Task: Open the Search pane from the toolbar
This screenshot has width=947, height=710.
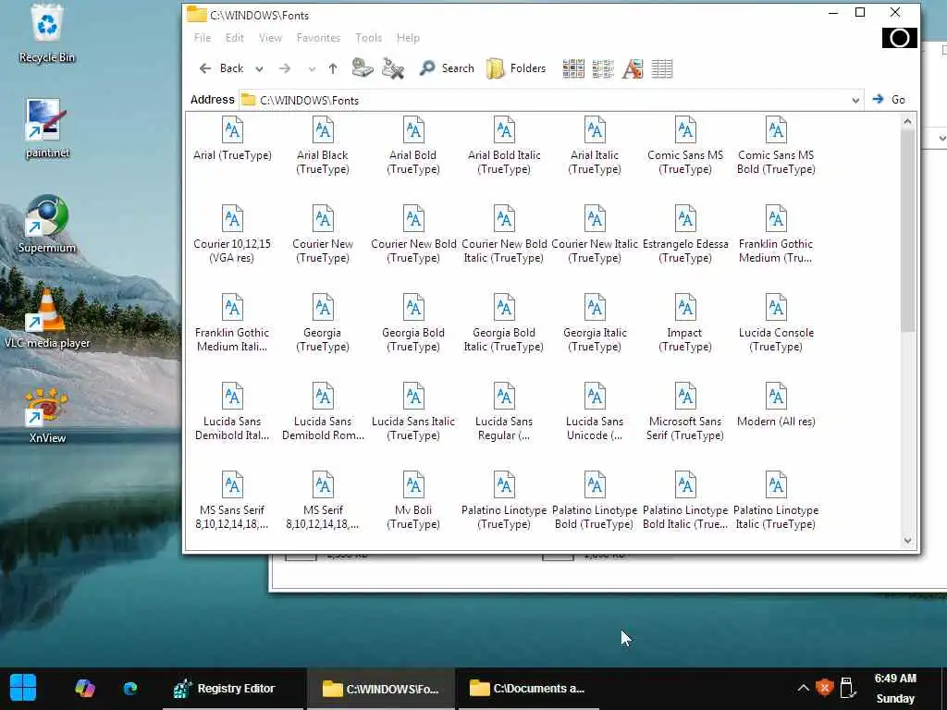Action: 447,68
